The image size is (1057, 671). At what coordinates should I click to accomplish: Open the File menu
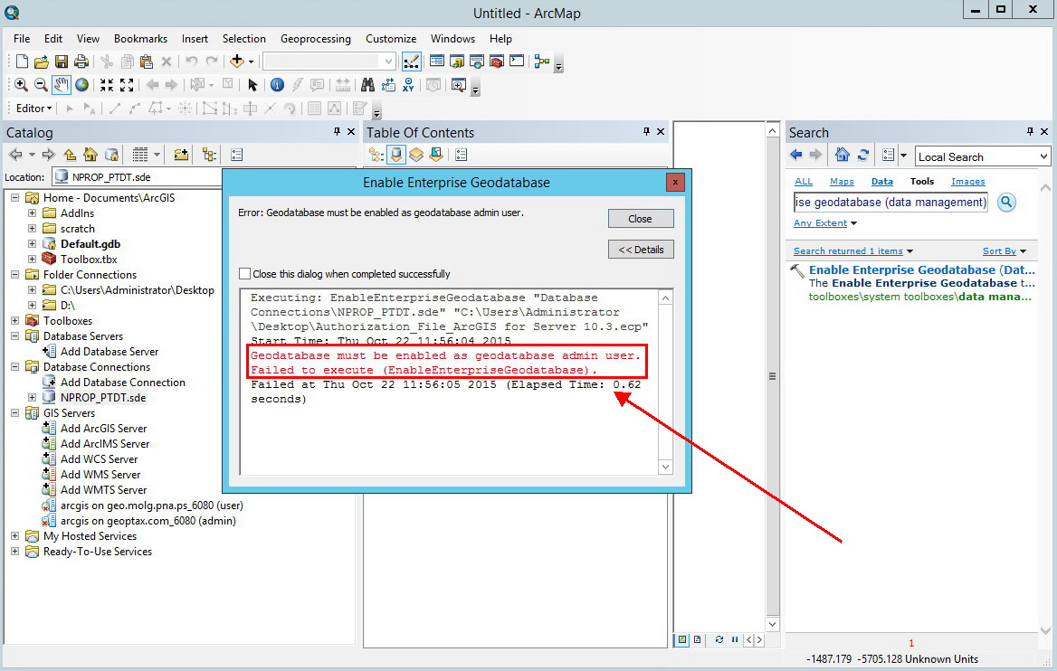pyautogui.click(x=22, y=38)
